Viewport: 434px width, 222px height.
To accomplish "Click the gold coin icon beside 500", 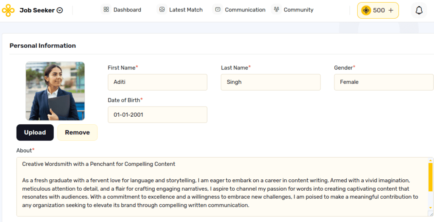I will (x=366, y=10).
